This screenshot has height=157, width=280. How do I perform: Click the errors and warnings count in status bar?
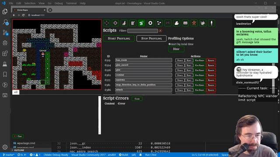pyautogui.click(x=35, y=155)
